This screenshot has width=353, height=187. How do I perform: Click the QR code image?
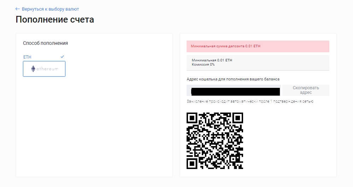point(215,141)
